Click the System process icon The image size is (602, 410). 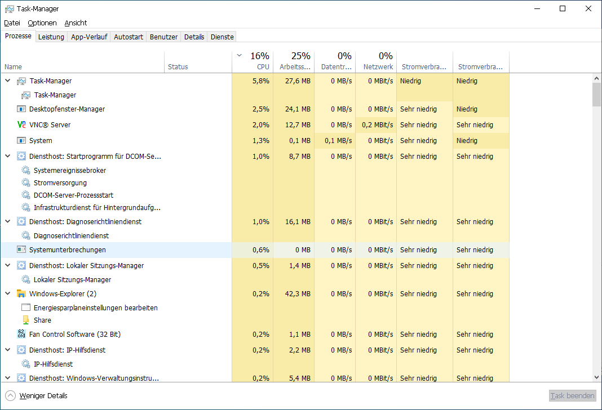(21, 140)
